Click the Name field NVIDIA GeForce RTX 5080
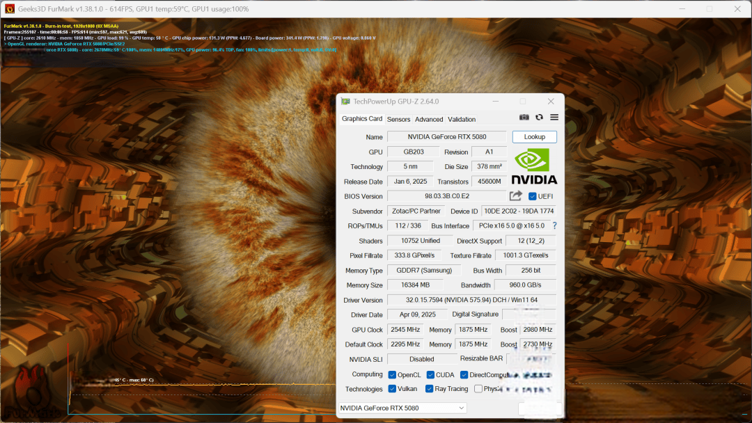Screen dimensions: 752x423 [447, 136]
